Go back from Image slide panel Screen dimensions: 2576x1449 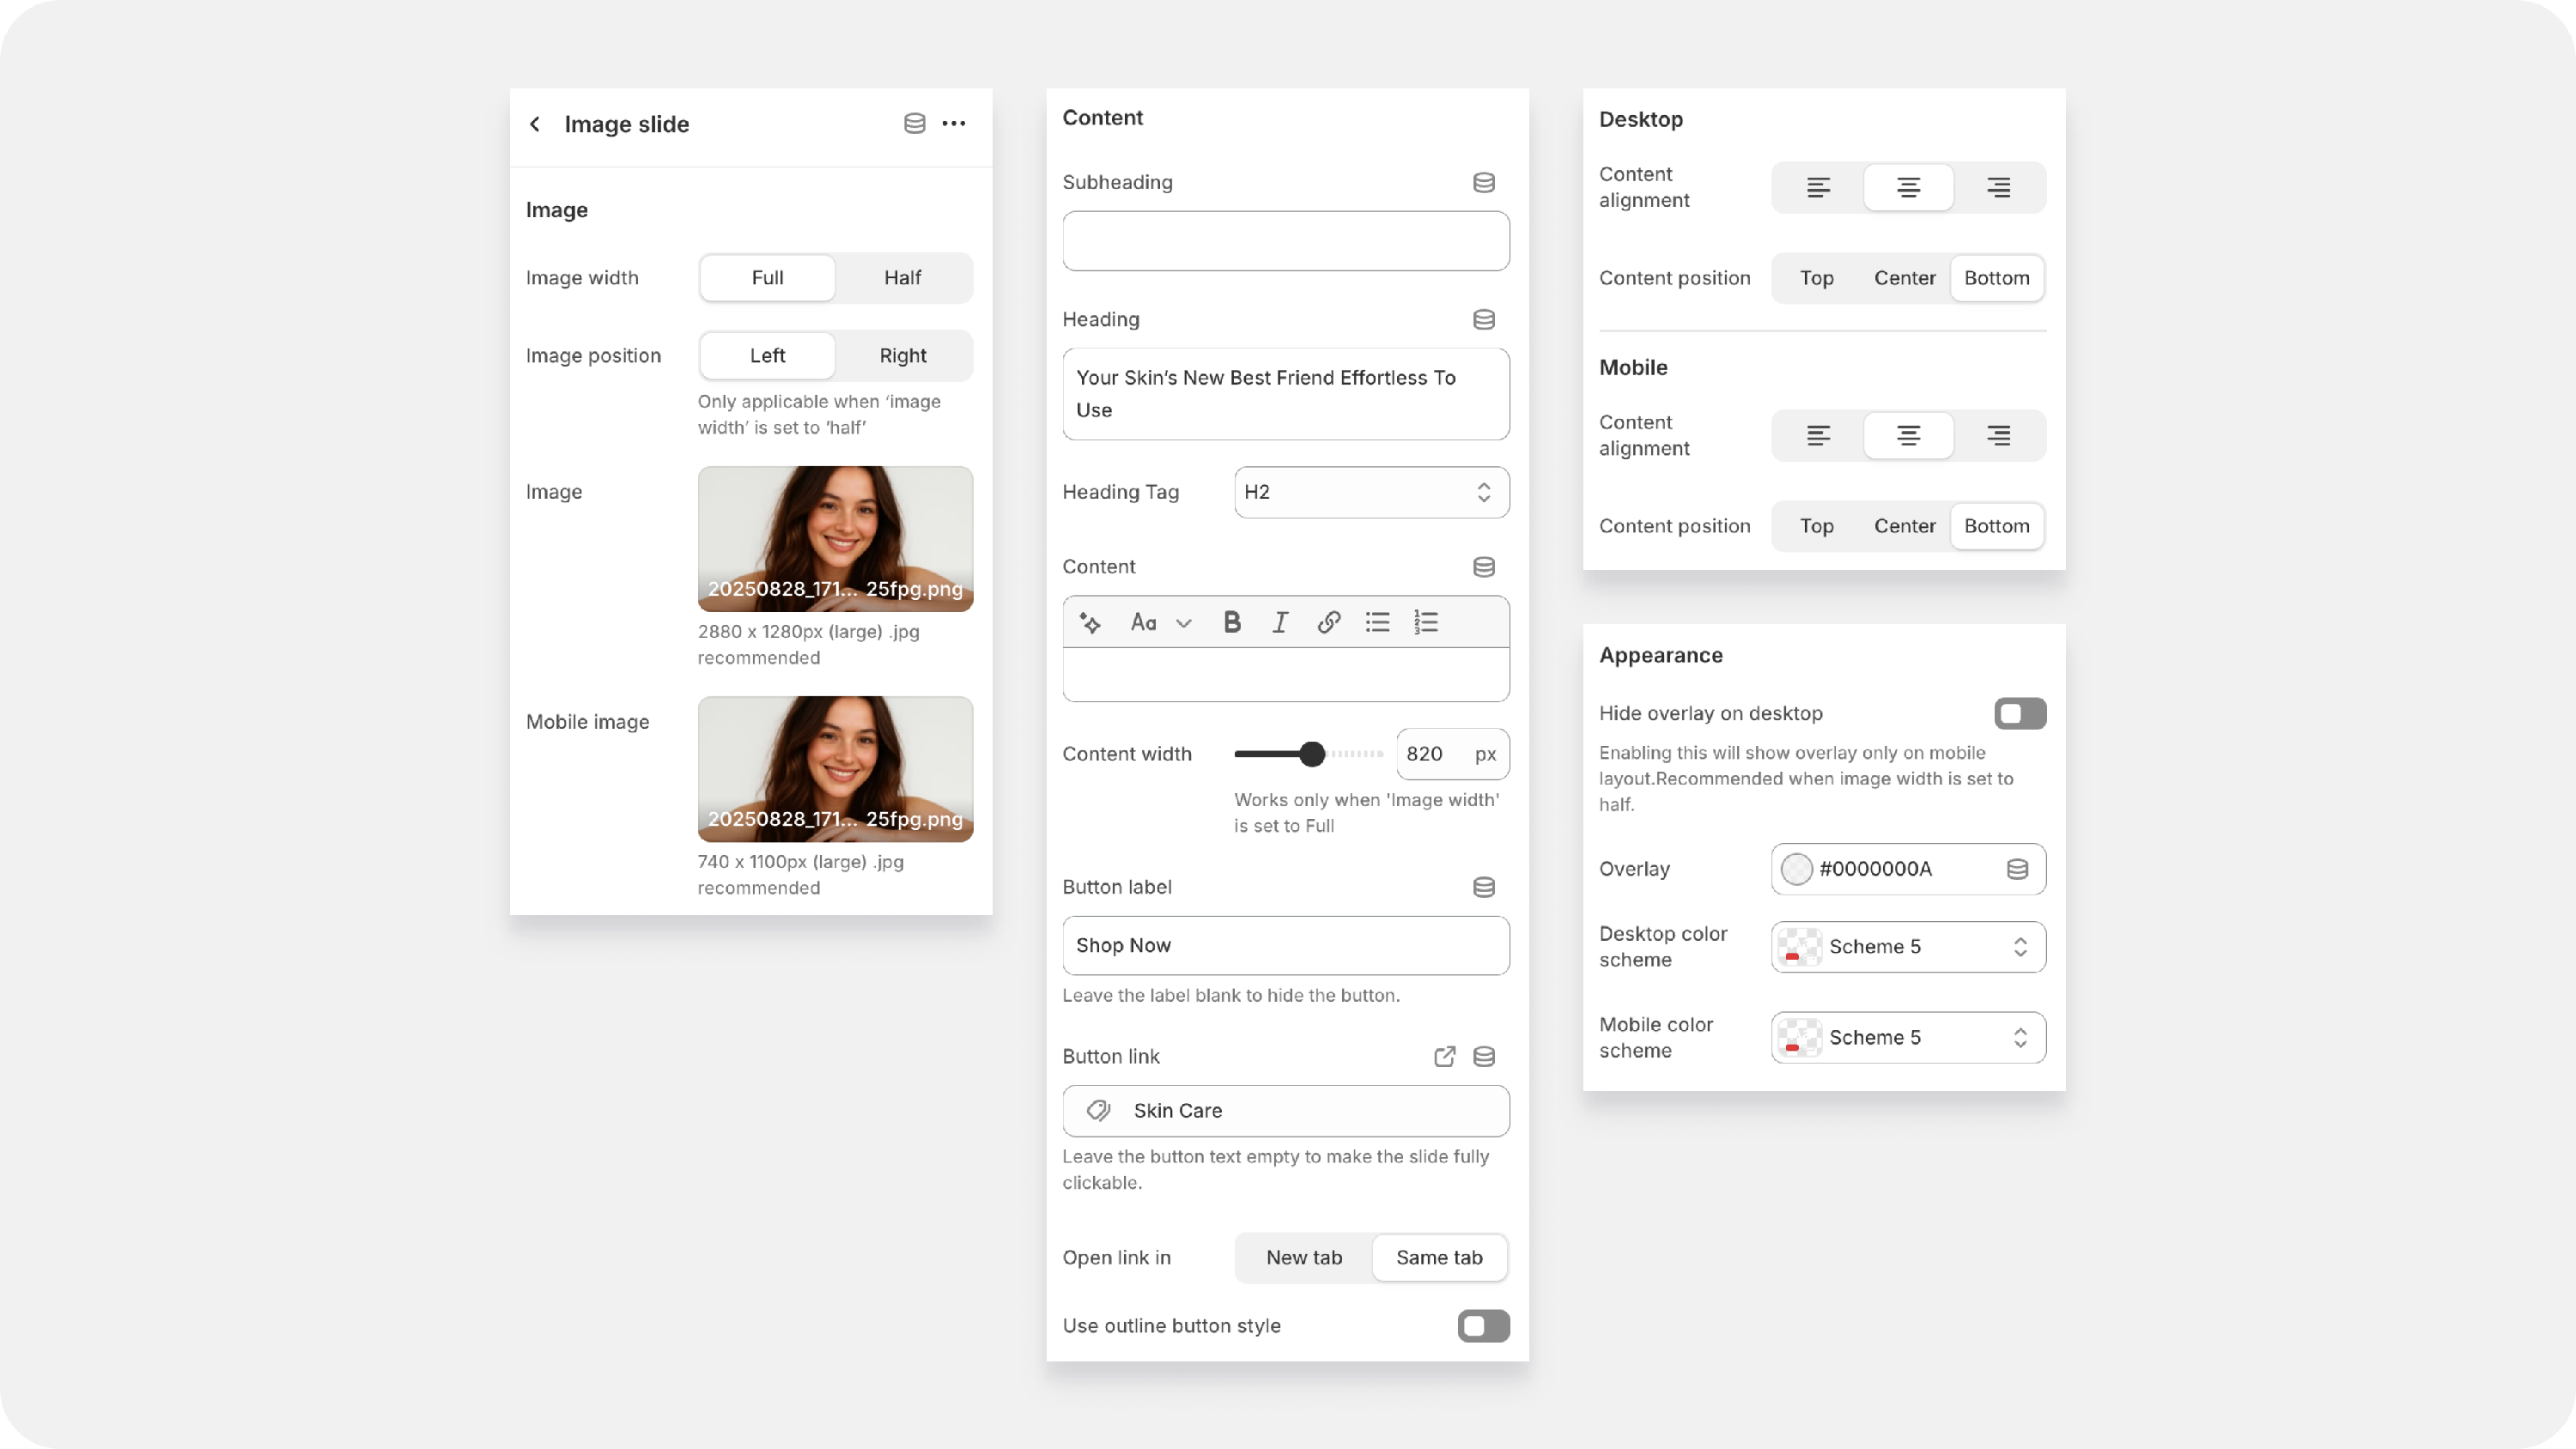[535, 124]
